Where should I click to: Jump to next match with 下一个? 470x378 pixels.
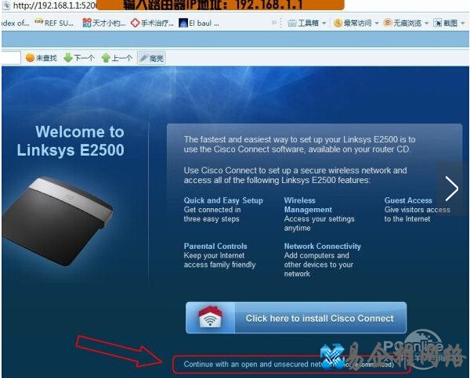(x=79, y=58)
